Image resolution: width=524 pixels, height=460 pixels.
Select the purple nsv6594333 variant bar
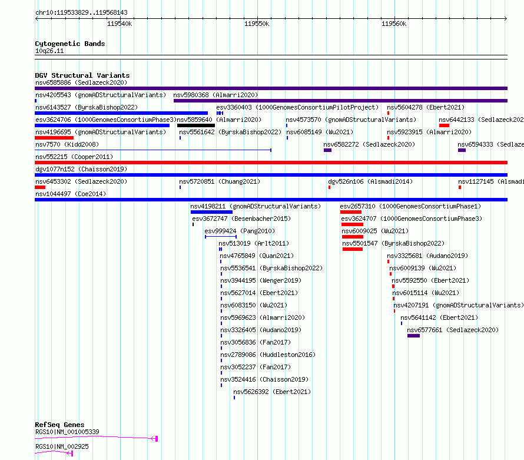[x=462, y=150]
